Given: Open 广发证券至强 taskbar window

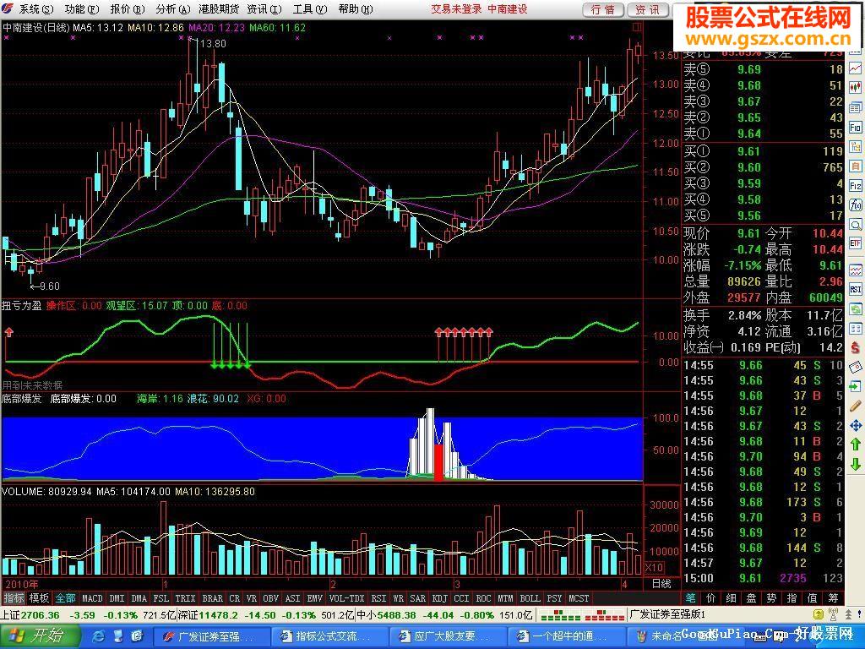Looking at the screenshot, I should 210,636.
